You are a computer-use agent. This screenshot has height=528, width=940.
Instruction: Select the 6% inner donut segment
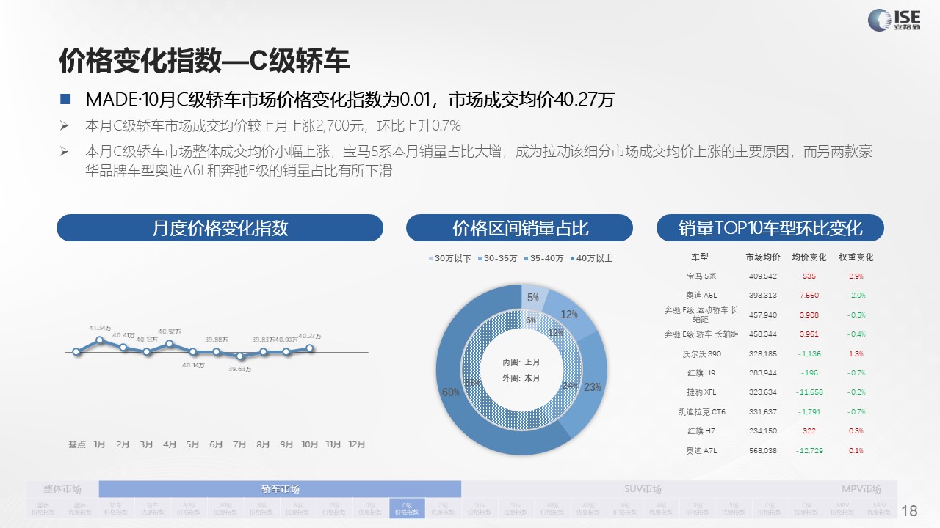[530, 320]
